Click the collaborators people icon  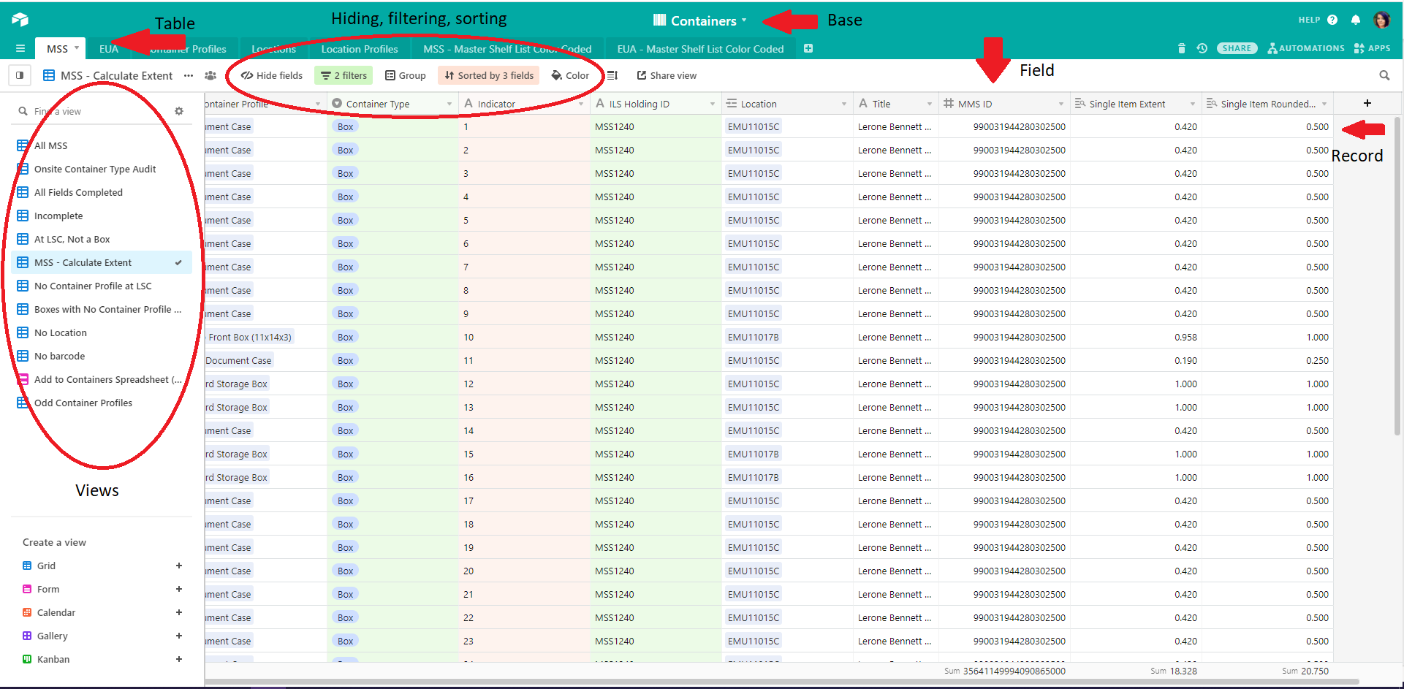pos(210,75)
